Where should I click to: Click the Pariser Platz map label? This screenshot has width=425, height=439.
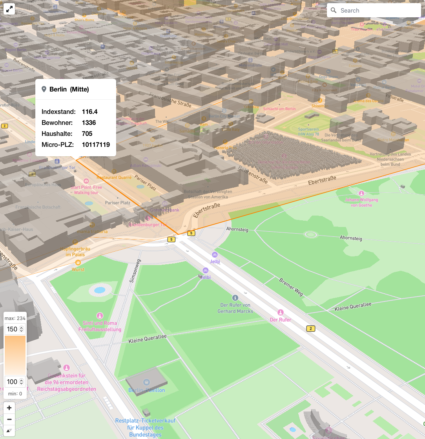pyautogui.click(x=117, y=203)
